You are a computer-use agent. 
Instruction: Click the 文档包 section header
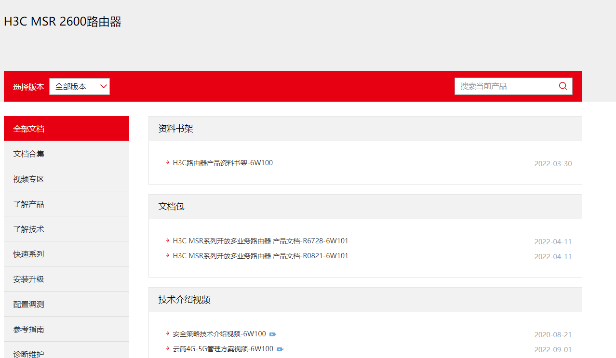point(365,207)
